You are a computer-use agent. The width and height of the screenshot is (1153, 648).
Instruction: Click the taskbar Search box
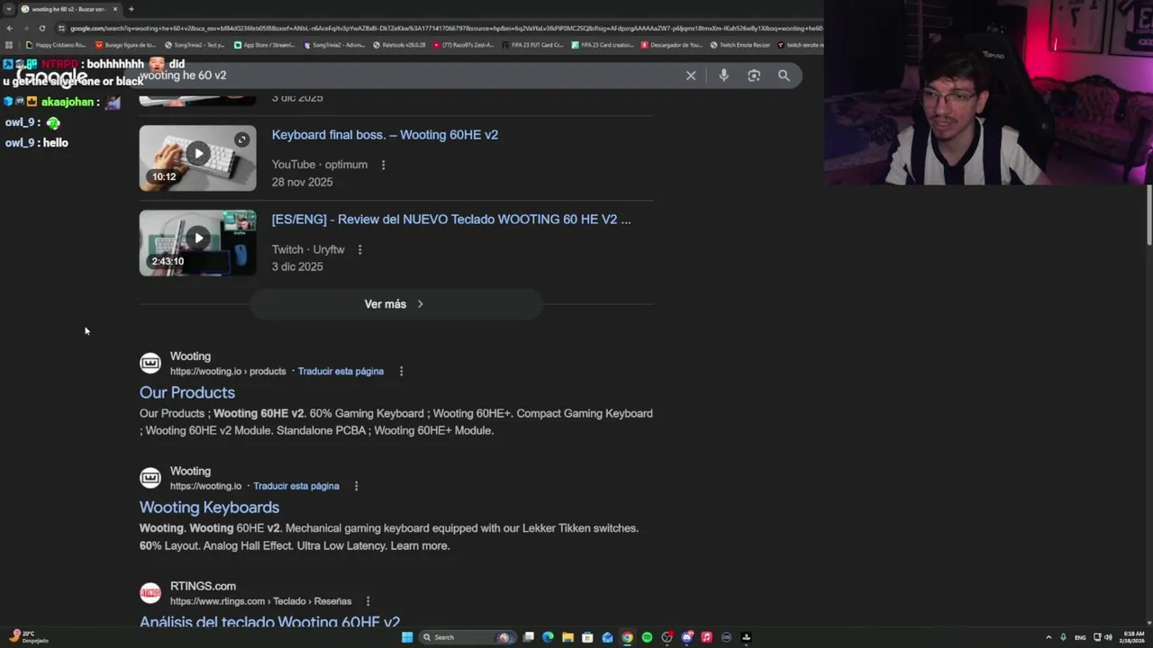(x=467, y=637)
